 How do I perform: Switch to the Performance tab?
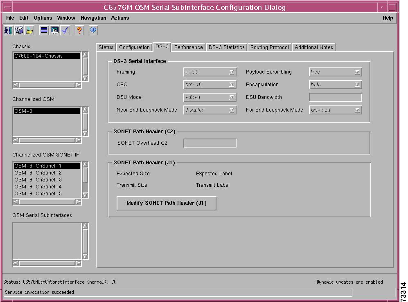pos(188,47)
